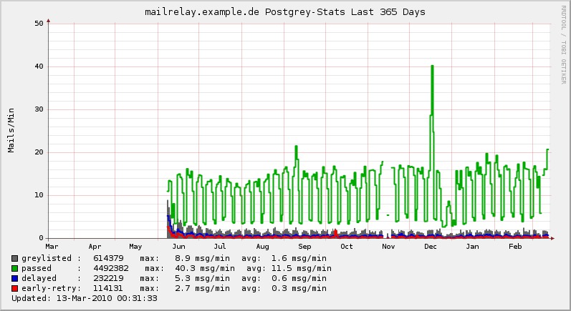
Task: Click the 'Oct' x-axis month label
Action: pyautogui.click(x=347, y=247)
